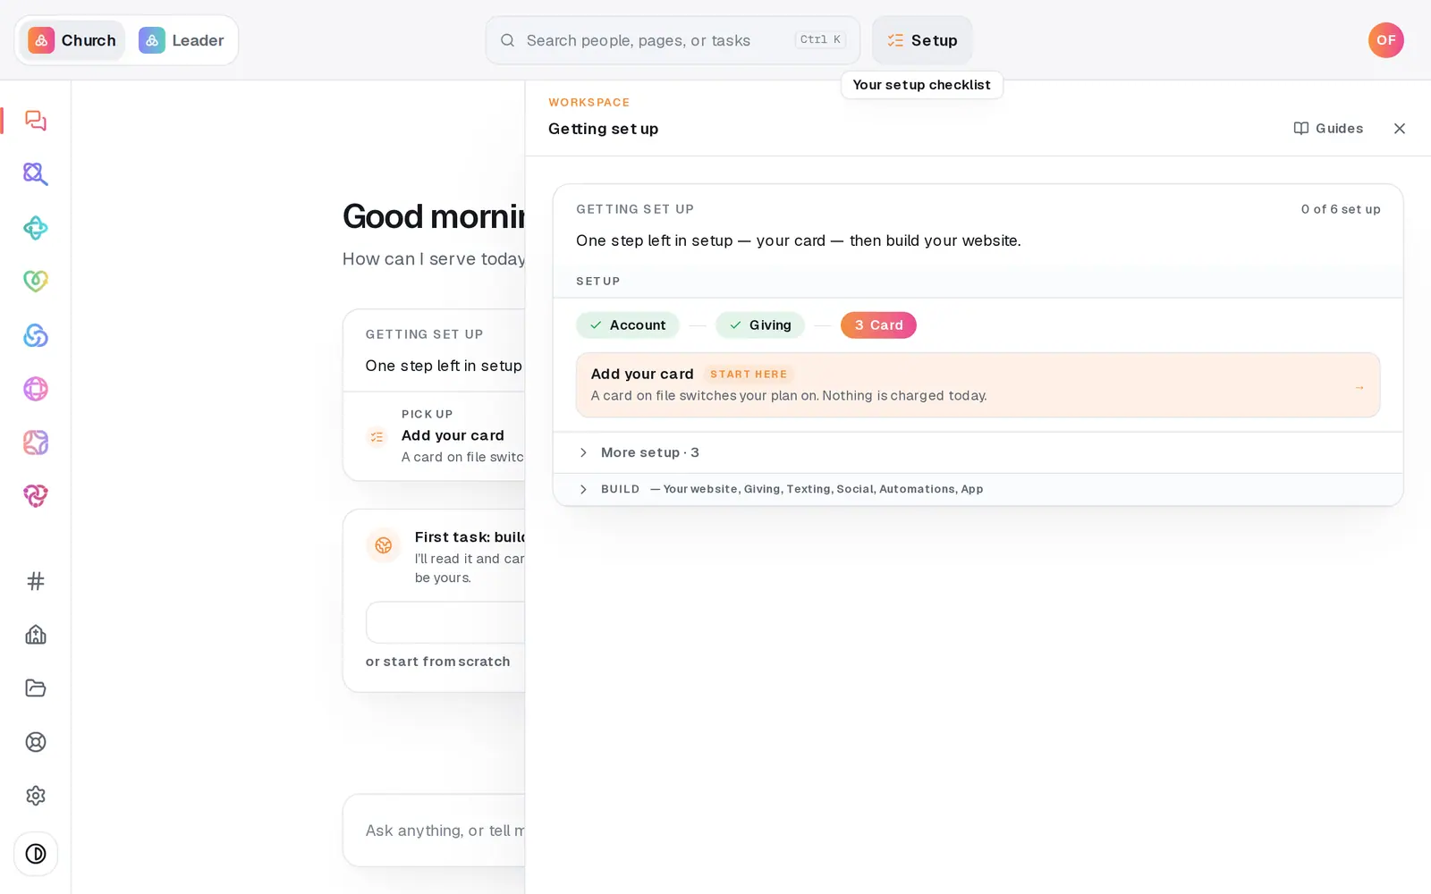Focus the search people, pages, or tasks field
This screenshot has width=1431, height=894.
coord(673,40)
